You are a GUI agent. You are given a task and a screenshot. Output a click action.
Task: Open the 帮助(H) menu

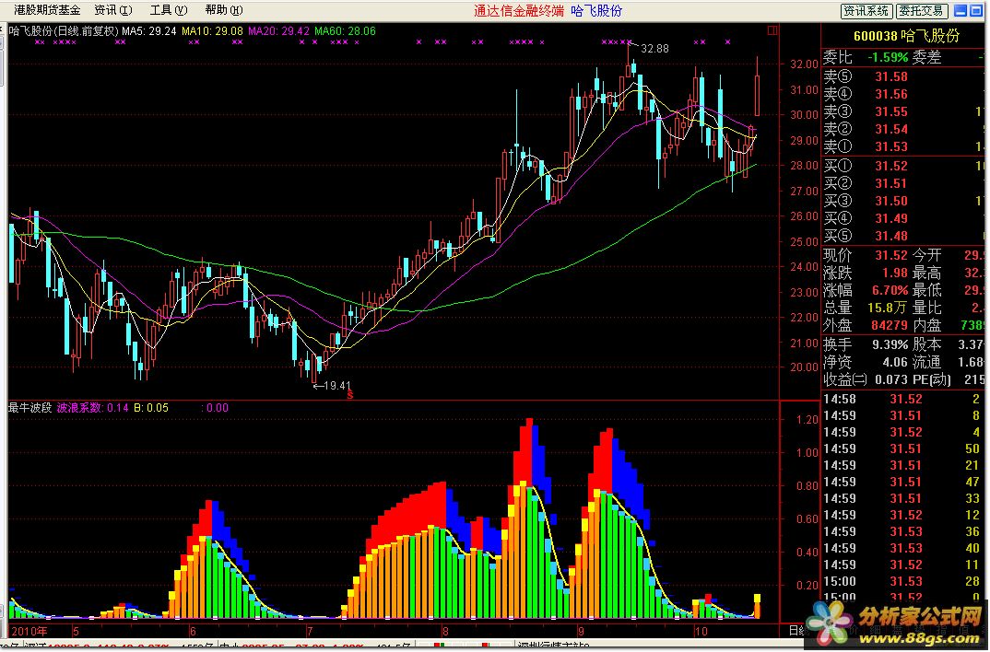(223, 11)
